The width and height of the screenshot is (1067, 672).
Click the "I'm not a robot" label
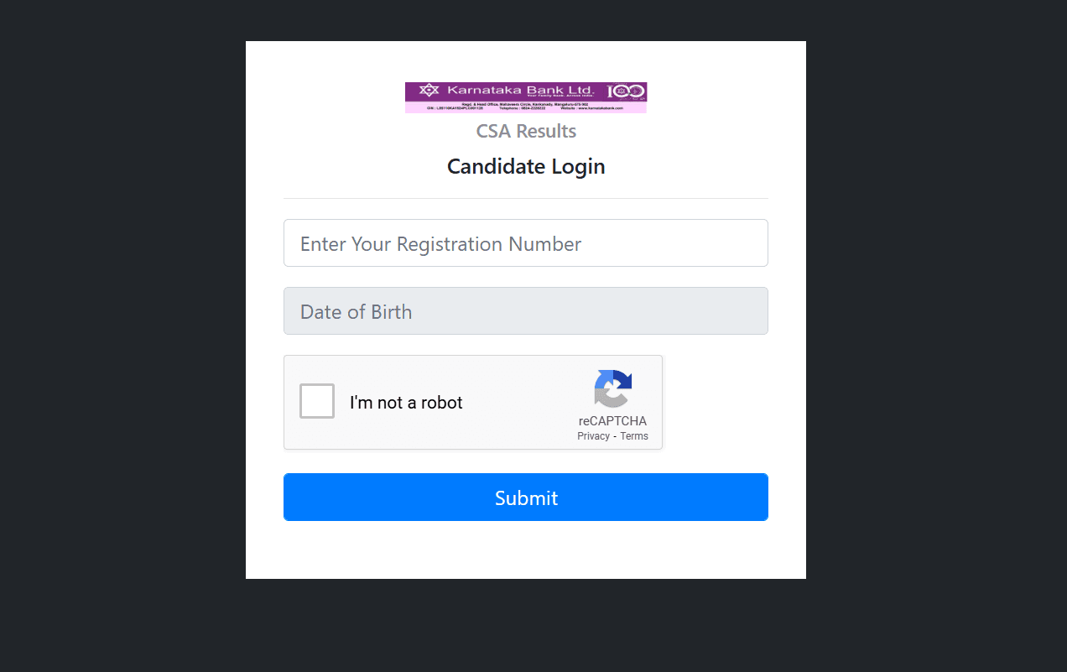(406, 403)
